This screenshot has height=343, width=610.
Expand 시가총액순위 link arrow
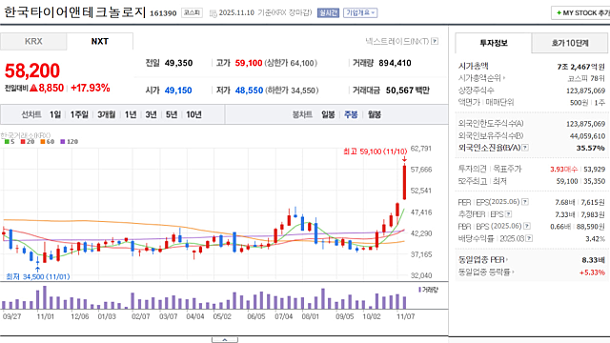(504, 78)
